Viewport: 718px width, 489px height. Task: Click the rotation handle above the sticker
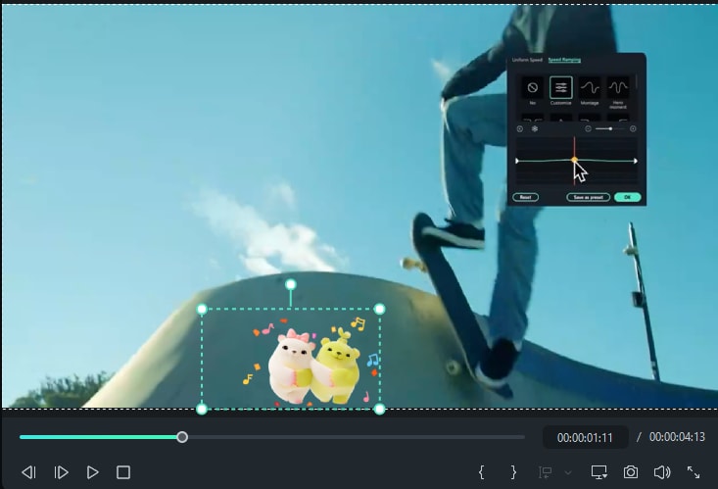(290, 284)
